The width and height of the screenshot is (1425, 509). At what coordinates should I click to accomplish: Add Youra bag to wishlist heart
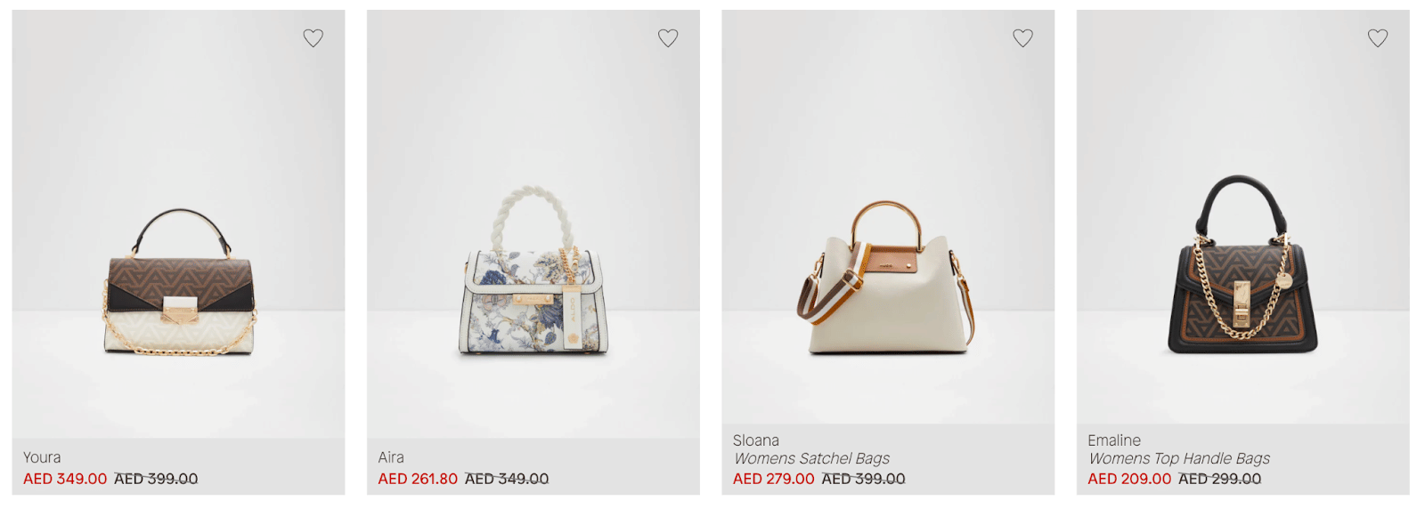pos(313,38)
